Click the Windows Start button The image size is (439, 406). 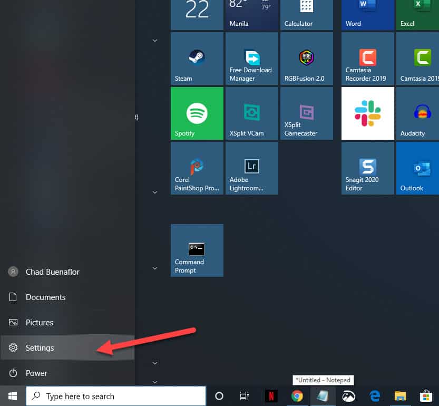tap(13, 396)
